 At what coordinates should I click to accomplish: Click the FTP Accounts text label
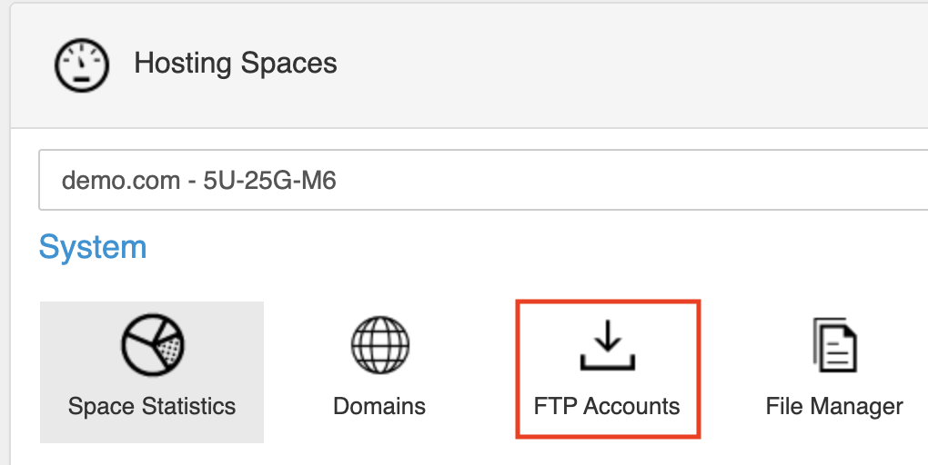[607, 406]
